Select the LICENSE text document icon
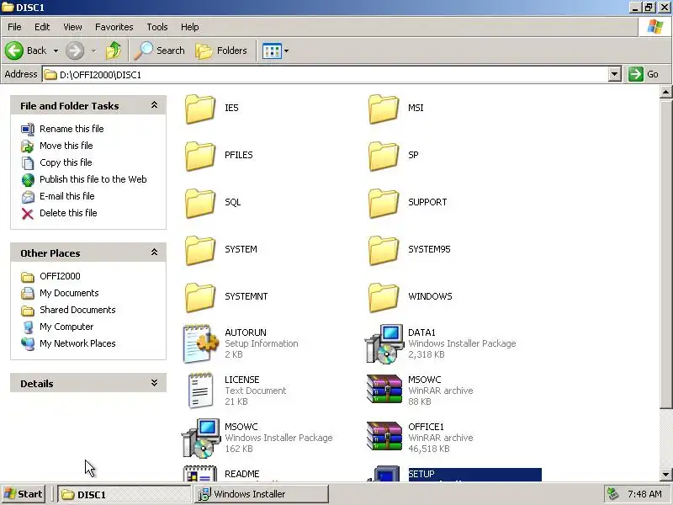 (x=200, y=391)
